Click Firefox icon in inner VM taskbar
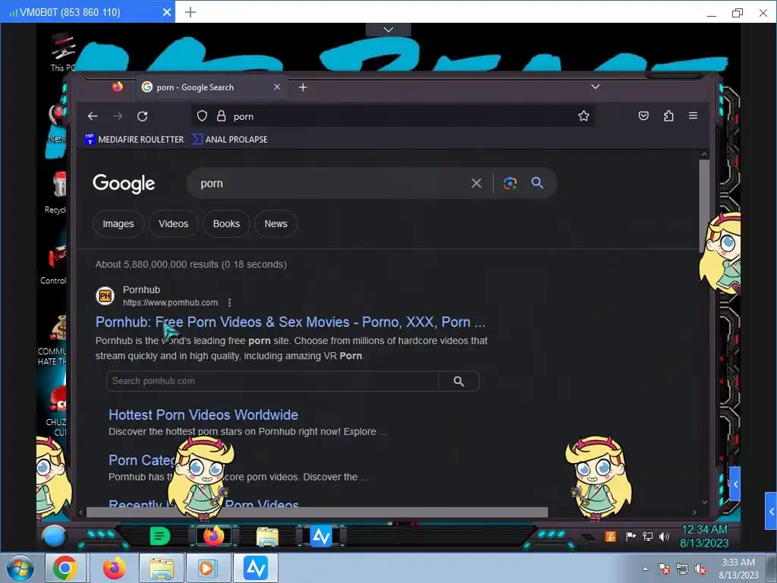This screenshot has width=777, height=583. tap(213, 536)
